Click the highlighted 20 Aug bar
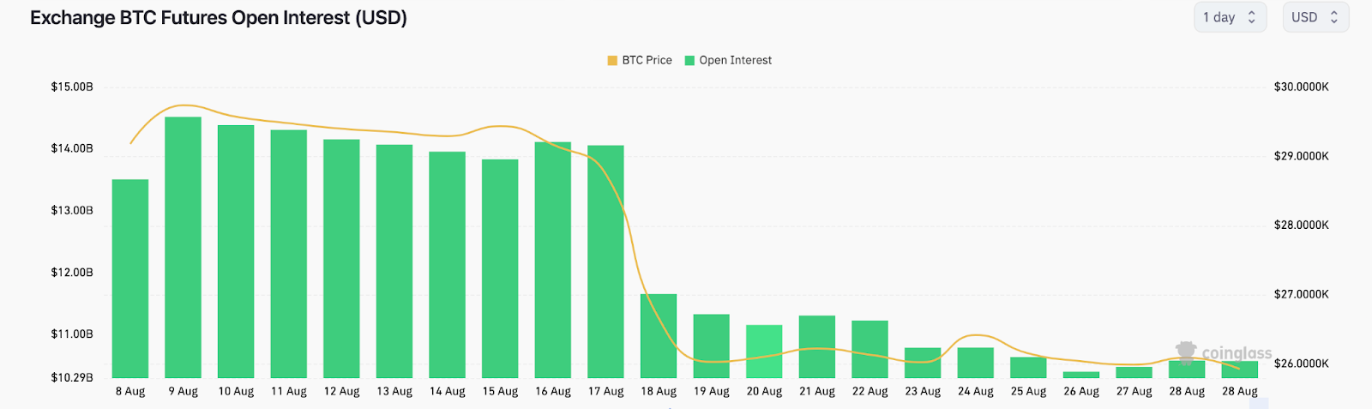Screen dimensions: 1372x409 (764, 352)
